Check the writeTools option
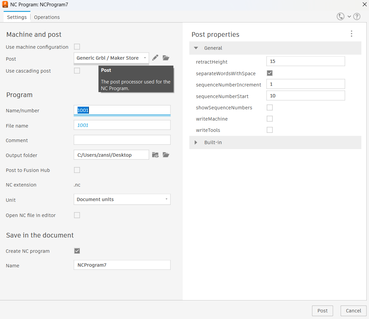Image resolution: width=369 pixels, height=319 pixels. [270, 130]
